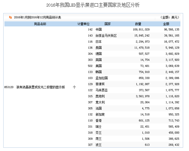Select country 美国 row label
Viewport: 189px width, 151px height.
99,66
